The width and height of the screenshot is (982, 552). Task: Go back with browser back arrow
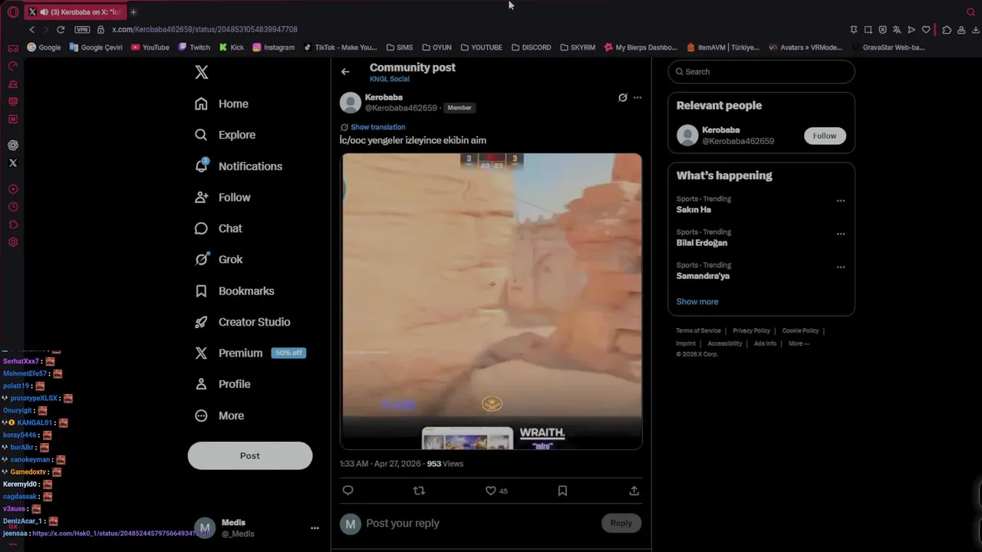click(31, 29)
